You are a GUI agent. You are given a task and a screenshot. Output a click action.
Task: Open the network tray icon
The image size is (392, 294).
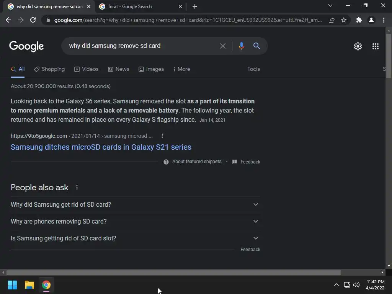347,285
